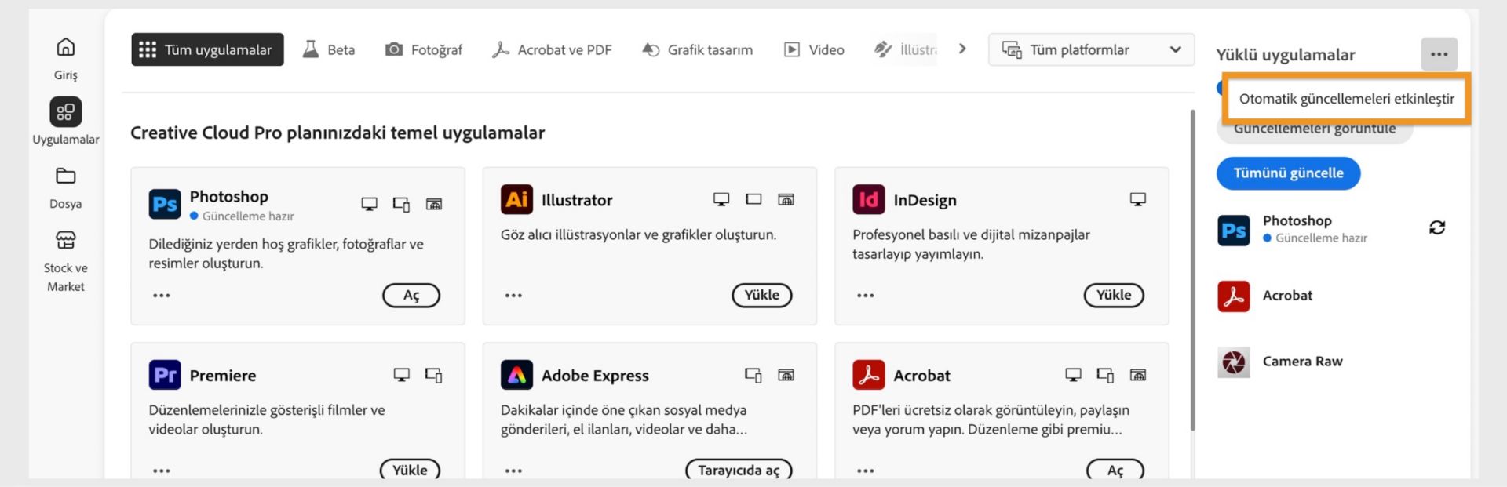
Task: Click desktop platform icon on InDesign card
Action: click(1137, 199)
